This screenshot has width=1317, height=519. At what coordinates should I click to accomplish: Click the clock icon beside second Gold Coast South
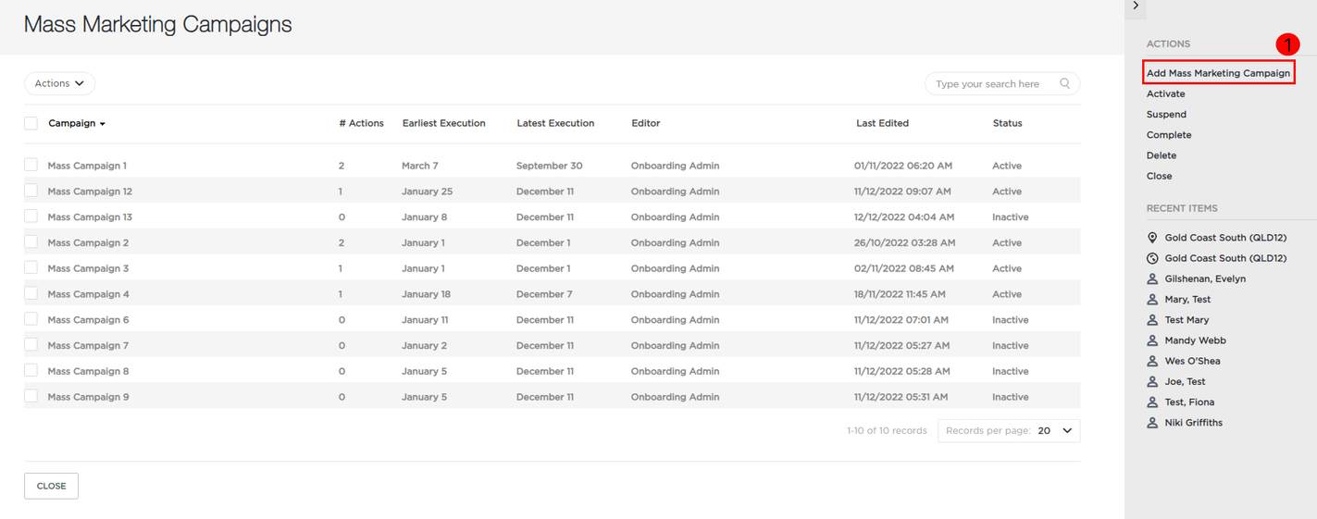coord(1152,258)
